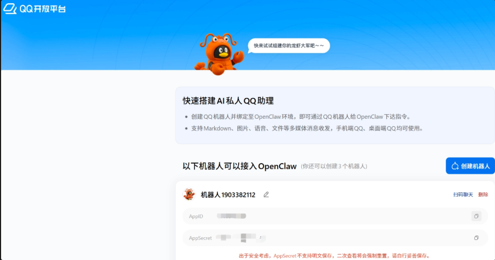Click the bullet starting with 支持 Markdown、图片、语音
Image resolution: width=495 pixels, height=260 pixels.
[307, 128]
